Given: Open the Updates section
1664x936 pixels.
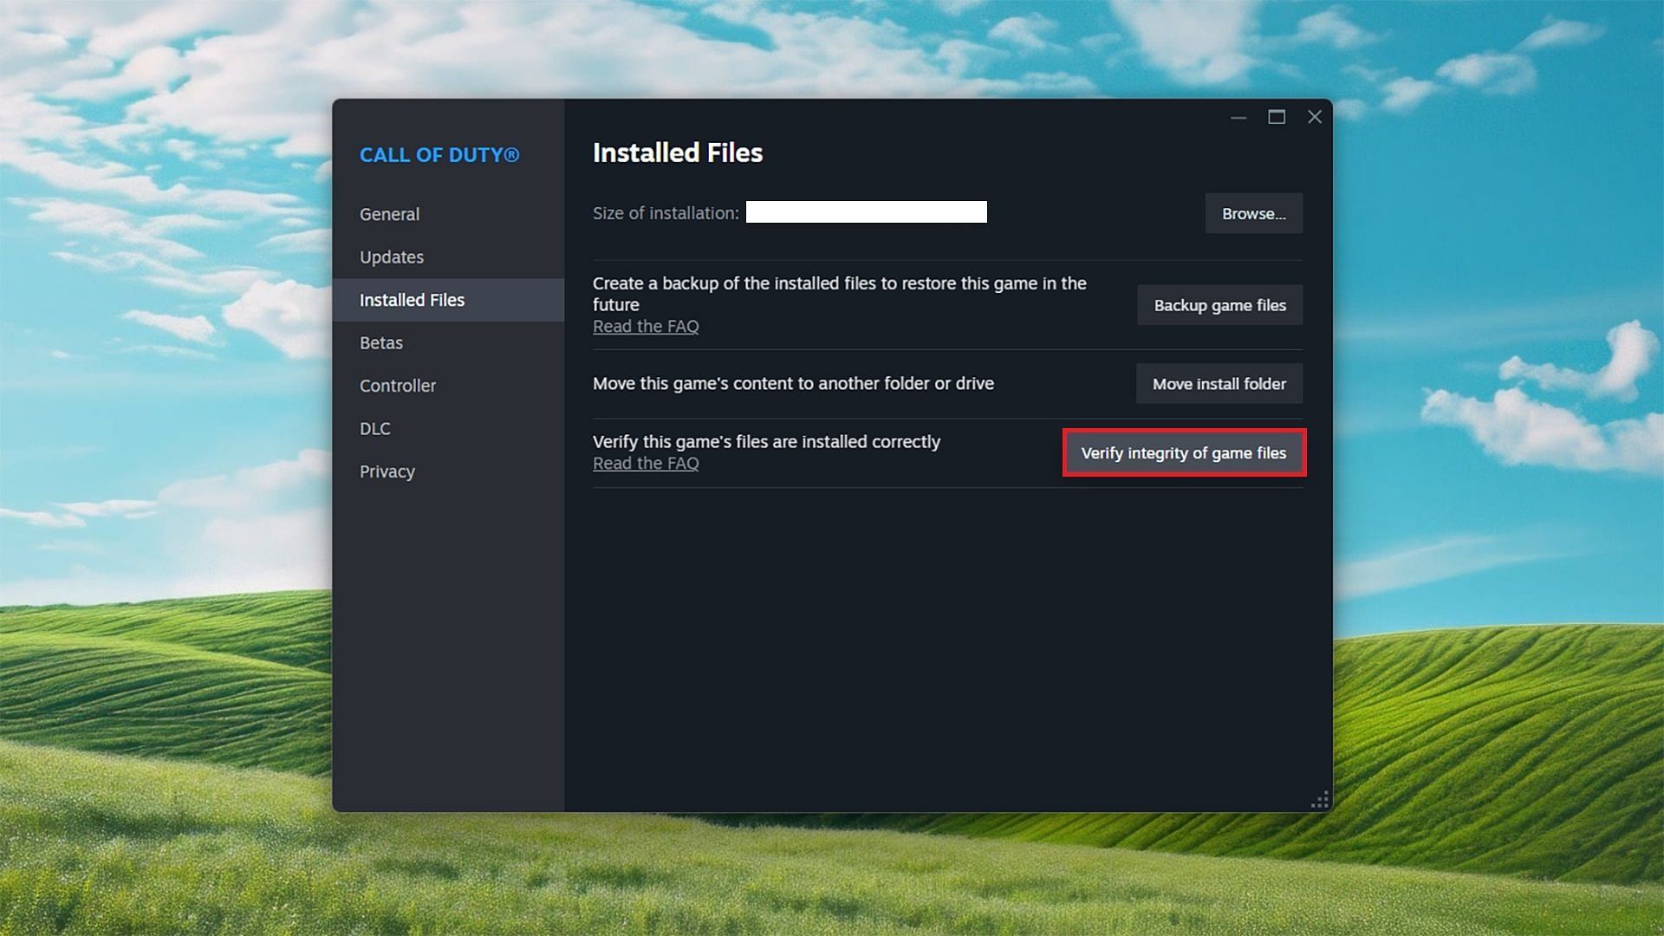Looking at the screenshot, I should (392, 256).
